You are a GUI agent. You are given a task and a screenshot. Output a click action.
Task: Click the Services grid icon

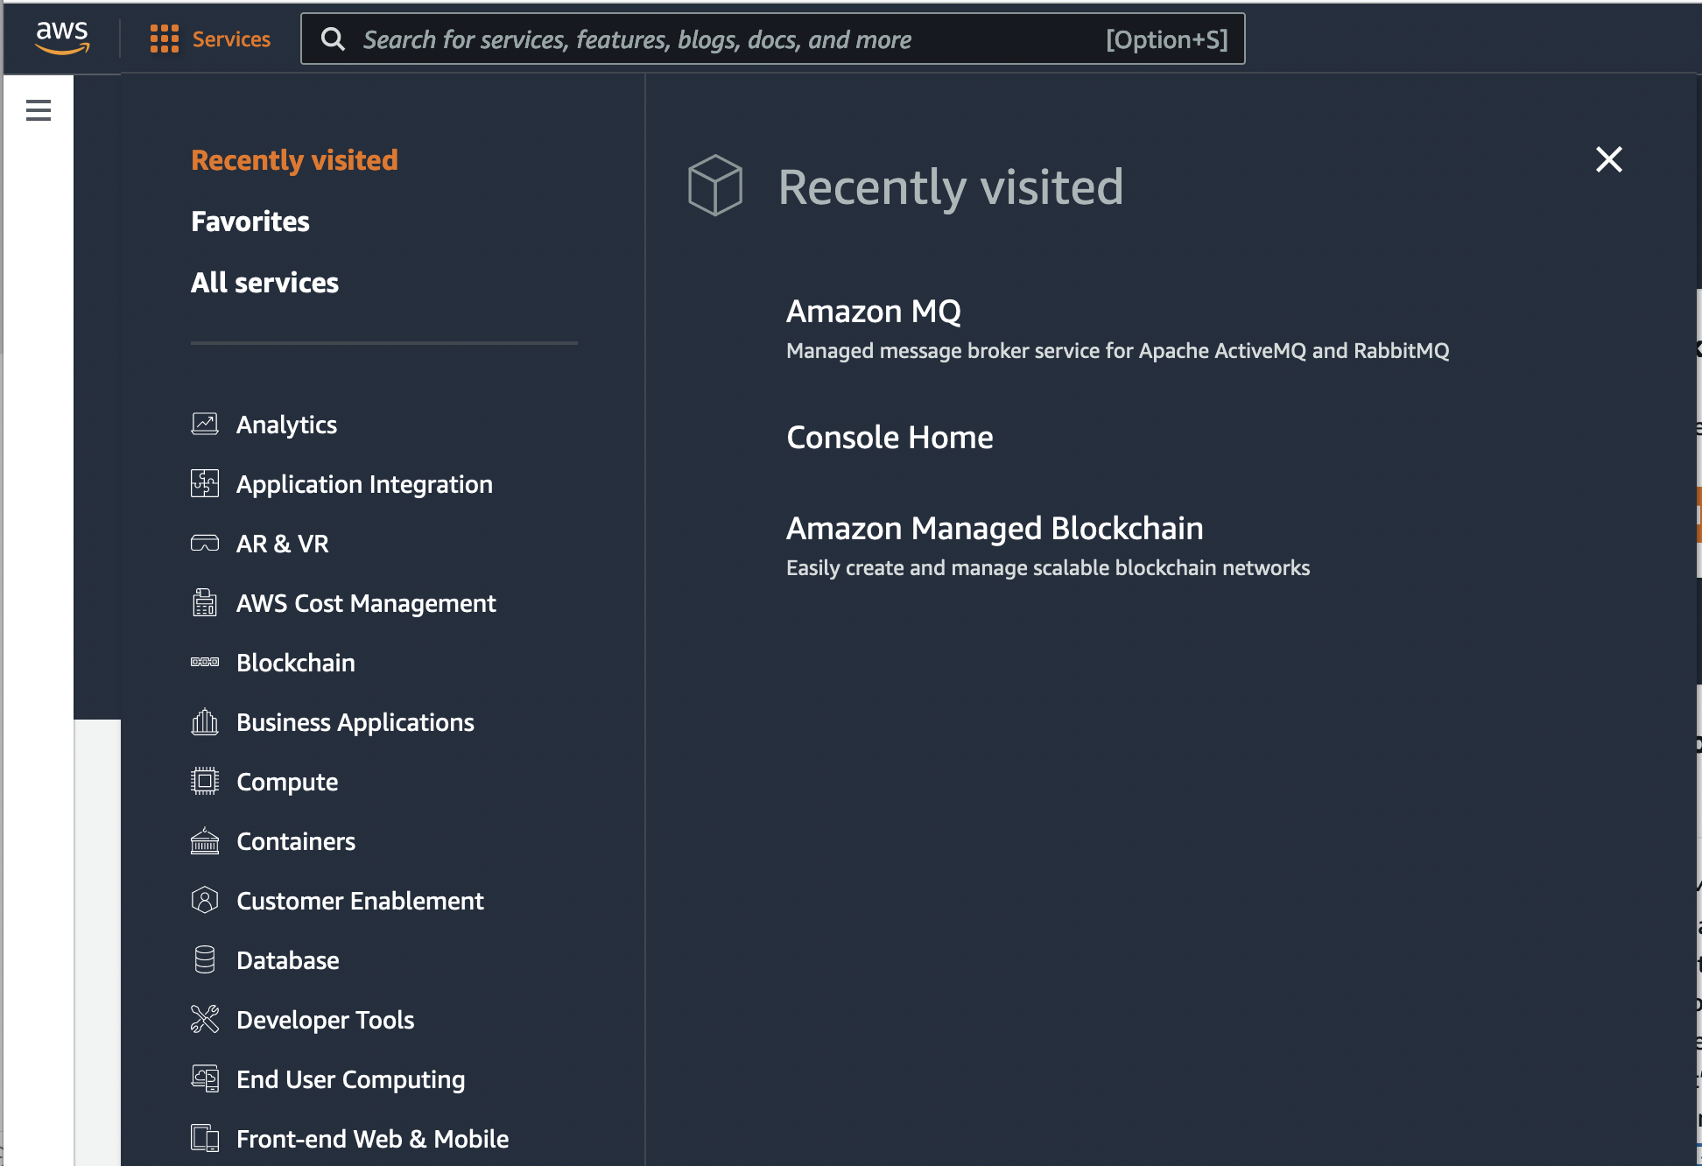click(164, 39)
